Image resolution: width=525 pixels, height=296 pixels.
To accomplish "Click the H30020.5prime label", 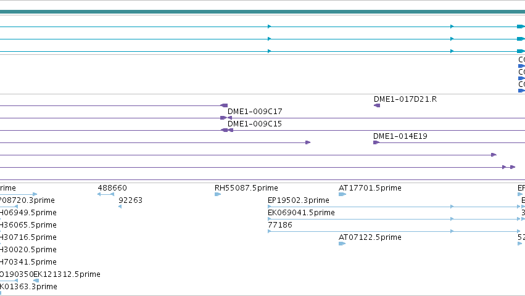I will click(x=28, y=250).
